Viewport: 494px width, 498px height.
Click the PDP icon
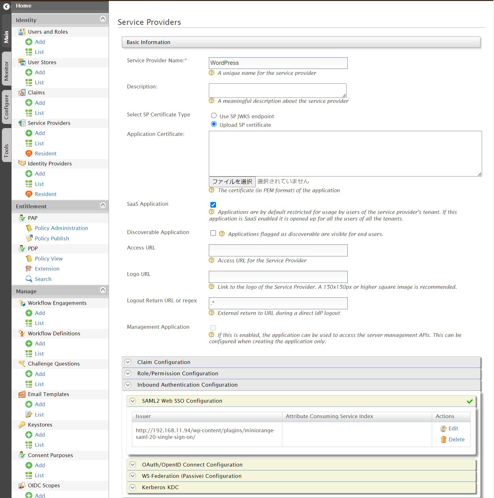pos(22,249)
